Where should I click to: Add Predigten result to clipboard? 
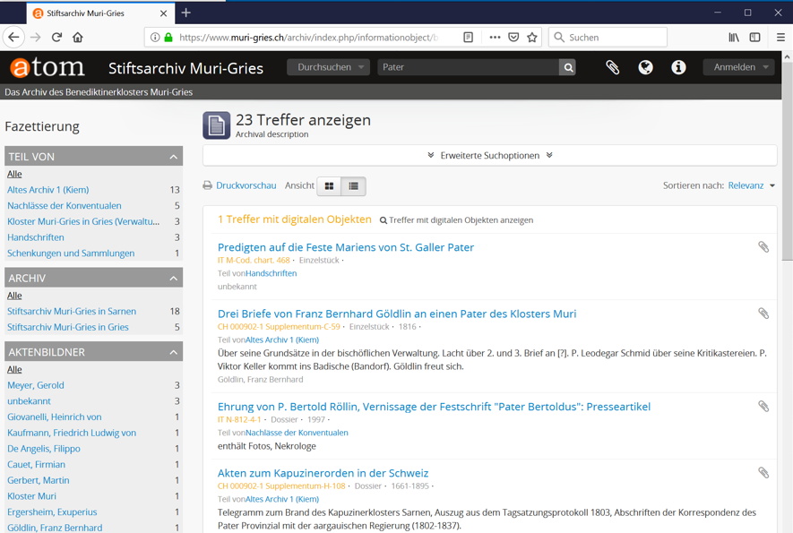pos(763,247)
